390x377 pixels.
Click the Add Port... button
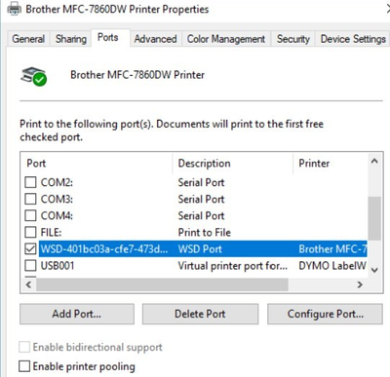pos(77,314)
